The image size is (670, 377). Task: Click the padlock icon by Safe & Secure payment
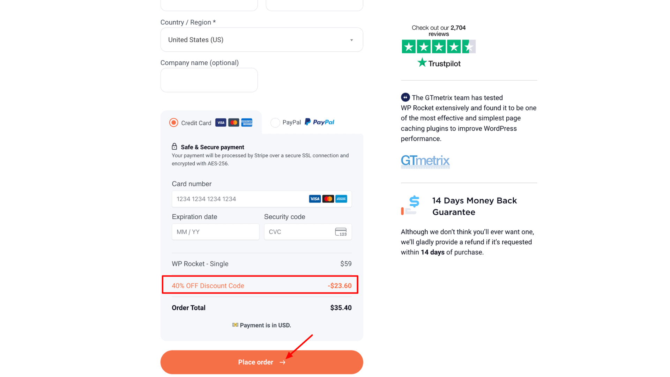tap(174, 147)
